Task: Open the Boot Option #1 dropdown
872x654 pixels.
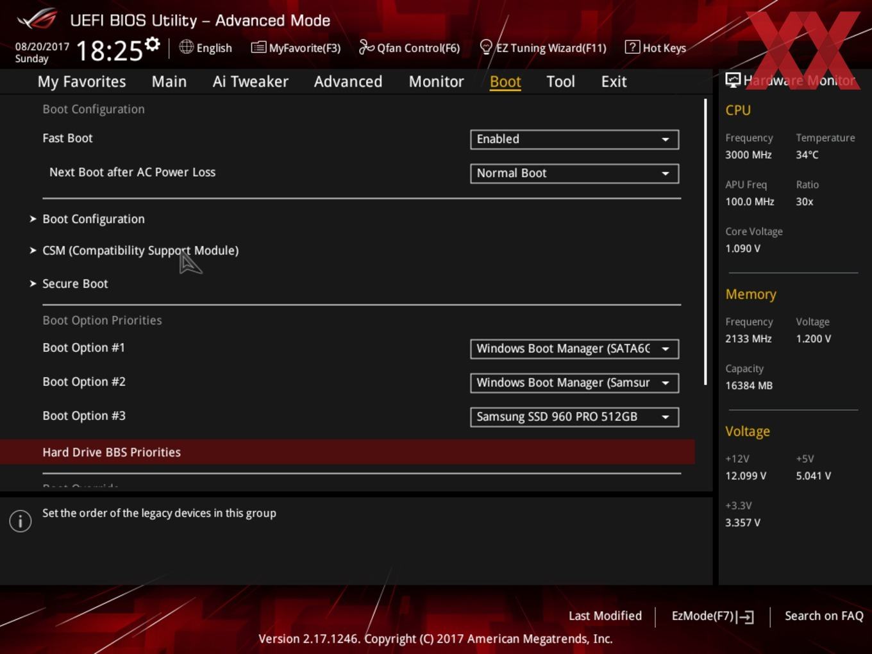Action: click(574, 349)
